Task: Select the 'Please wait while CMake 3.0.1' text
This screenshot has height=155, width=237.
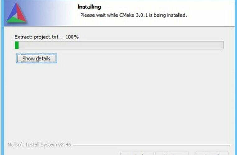Action: [x=114, y=15]
